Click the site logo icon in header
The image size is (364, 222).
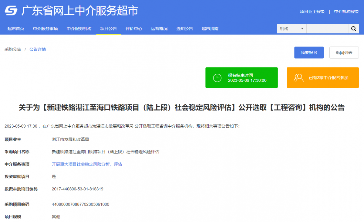(x=11, y=11)
